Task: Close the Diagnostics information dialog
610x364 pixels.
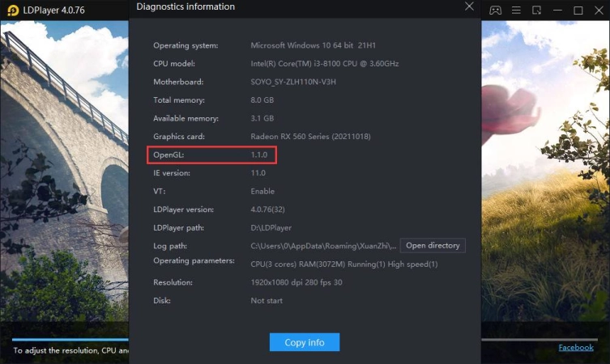Action: pos(469,6)
